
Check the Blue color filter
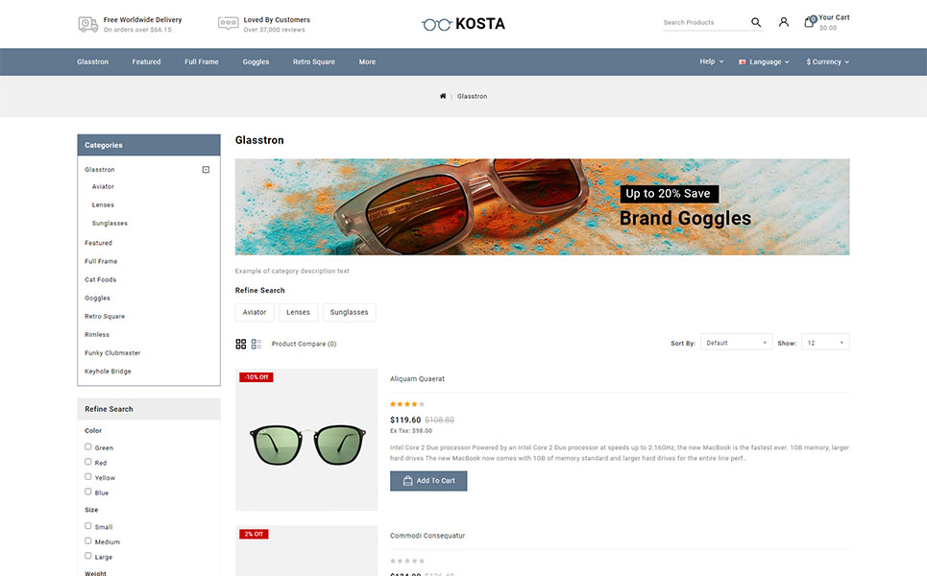click(x=88, y=492)
